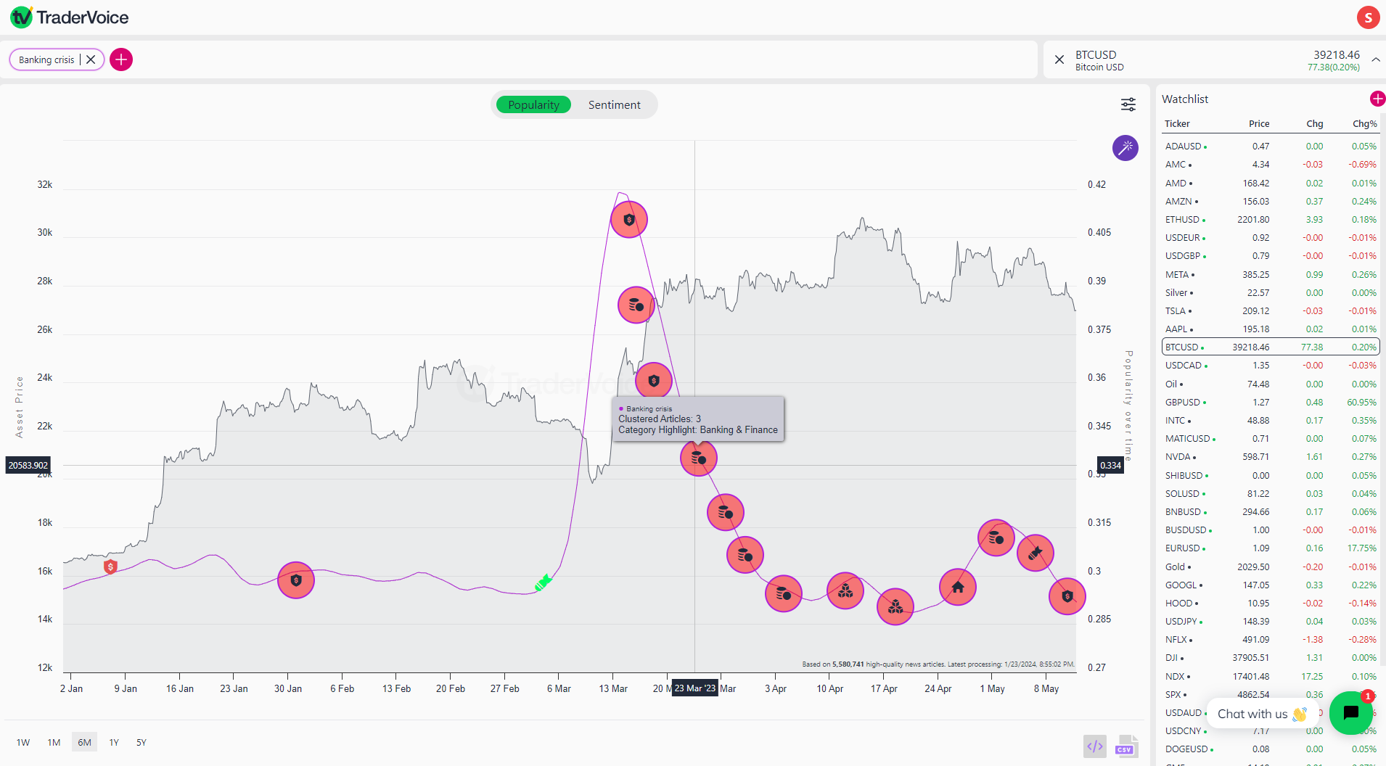Close the BTCUSD asset panel
The image size is (1386, 766).
tap(1059, 59)
